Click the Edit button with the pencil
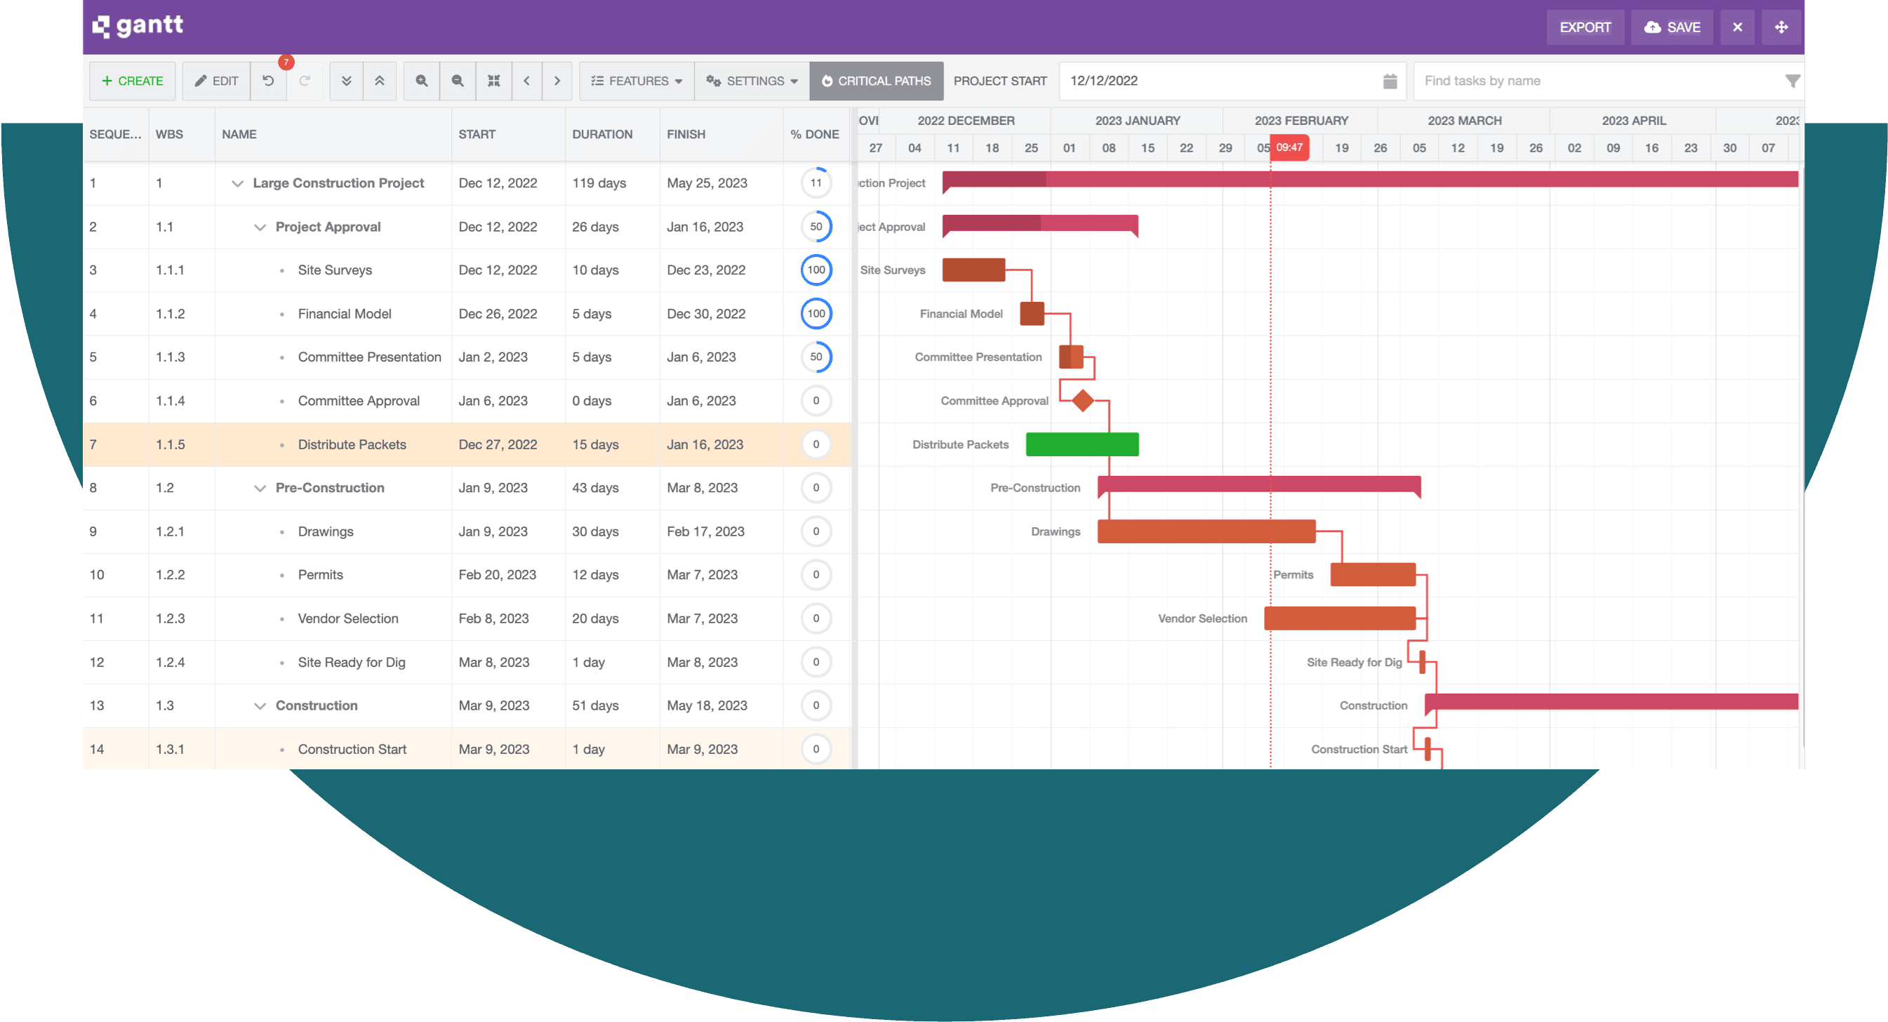Screen dimensions: 1888x1022 tap(215, 81)
